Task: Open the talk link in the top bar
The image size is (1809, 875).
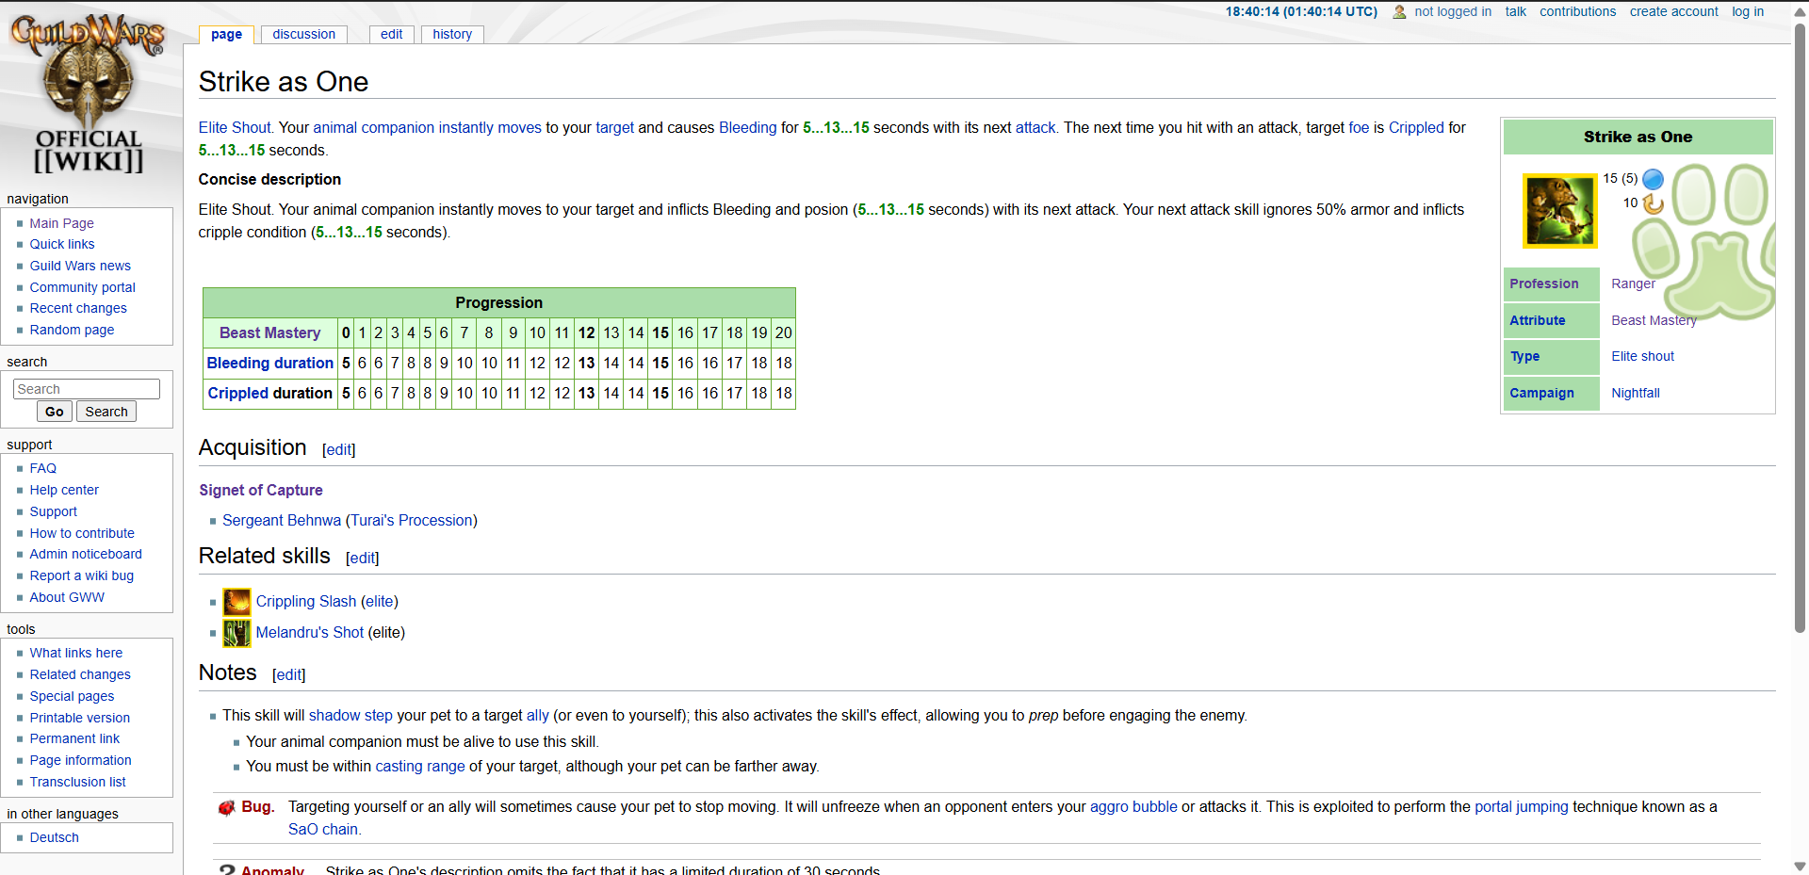Action: (x=1515, y=11)
